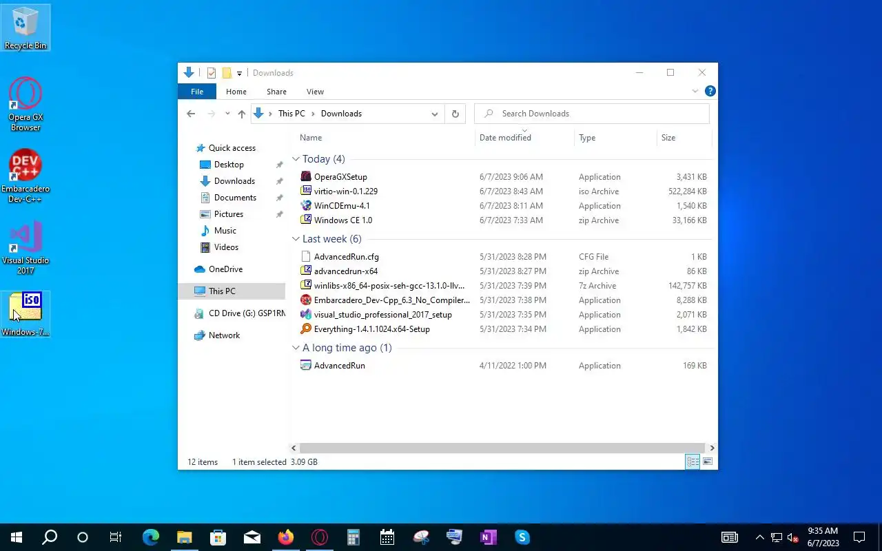
Task: Open taskbar Search
Action: pyautogui.click(x=50, y=537)
